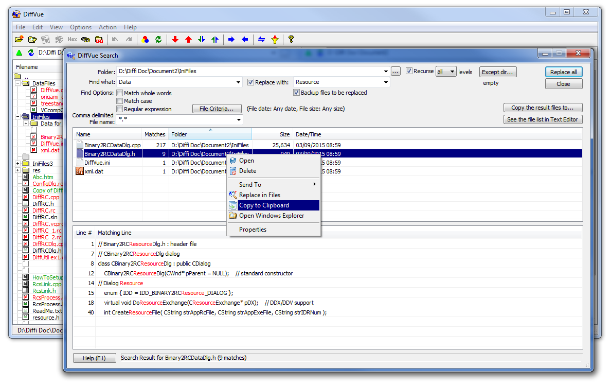Click the Close button in Search dialog
Viewport: 611px width, 386px height.
[x=564, y=84]
